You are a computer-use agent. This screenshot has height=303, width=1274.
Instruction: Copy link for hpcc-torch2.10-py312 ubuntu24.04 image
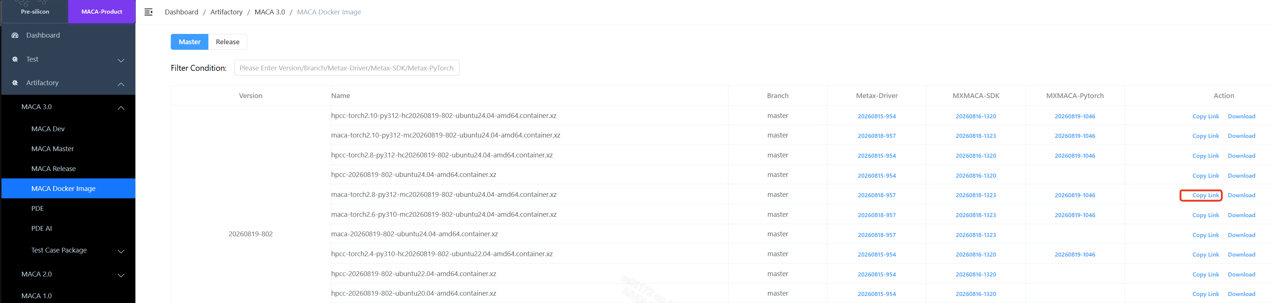coord(1206,116)
